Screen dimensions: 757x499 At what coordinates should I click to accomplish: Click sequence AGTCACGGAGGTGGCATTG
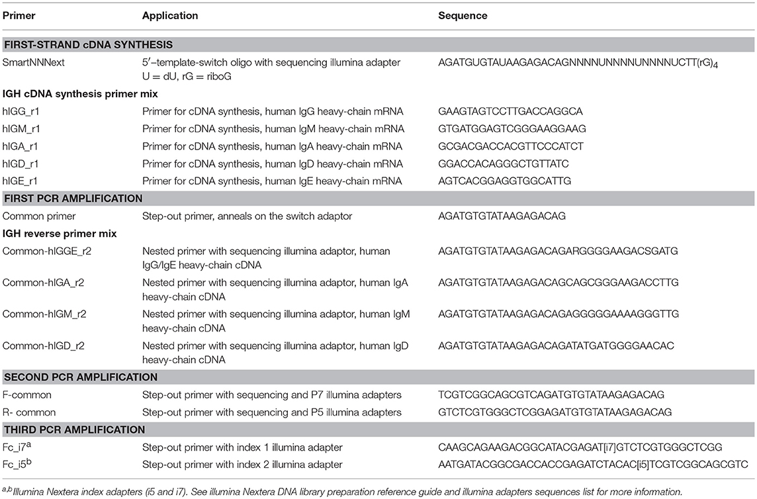(x=504, y=181)
